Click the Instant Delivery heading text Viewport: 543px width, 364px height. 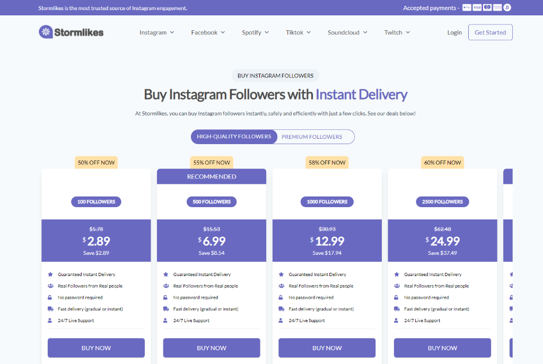point(362,94)
